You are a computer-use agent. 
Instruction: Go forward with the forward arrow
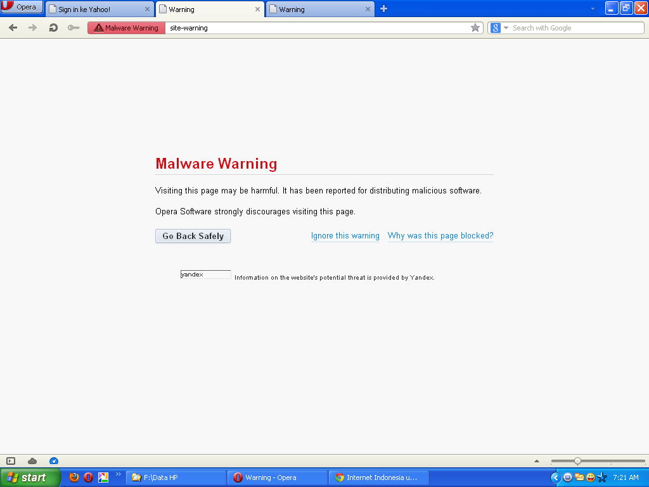[33, 28]
